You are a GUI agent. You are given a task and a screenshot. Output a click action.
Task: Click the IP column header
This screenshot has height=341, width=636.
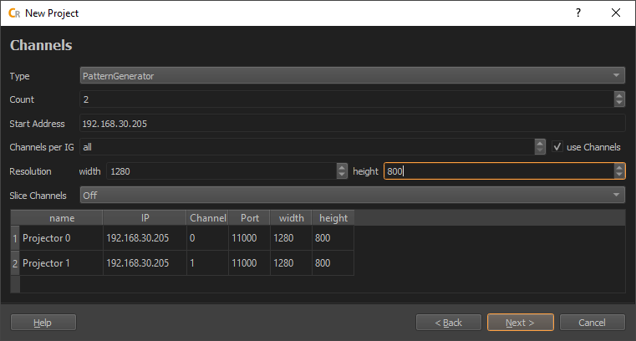pyautogui.click(x=144, y=218)
